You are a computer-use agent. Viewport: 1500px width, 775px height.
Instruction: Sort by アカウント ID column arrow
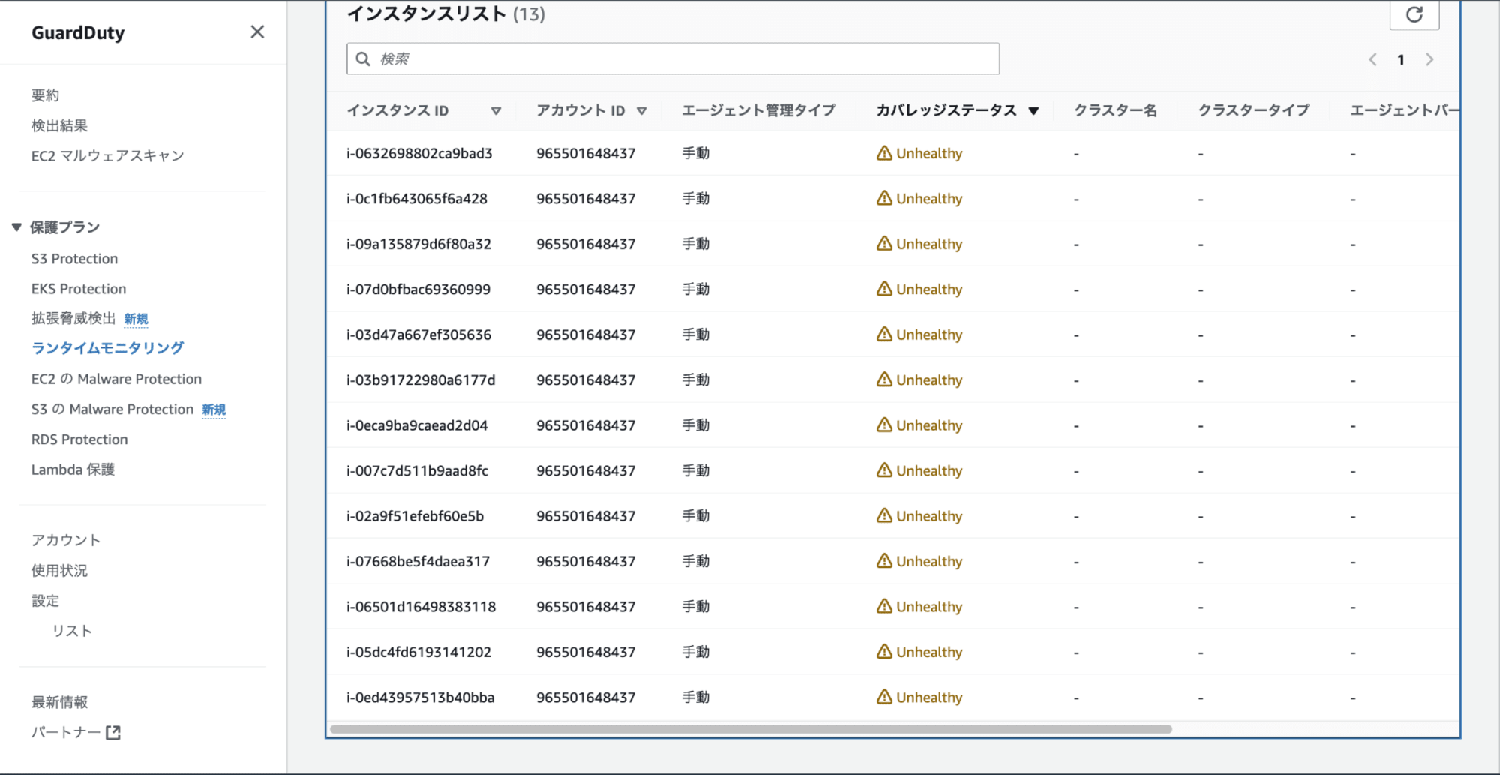tap(641, 111)
